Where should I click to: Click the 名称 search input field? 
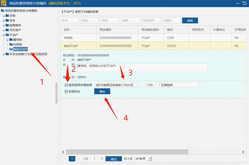point(70,21)
